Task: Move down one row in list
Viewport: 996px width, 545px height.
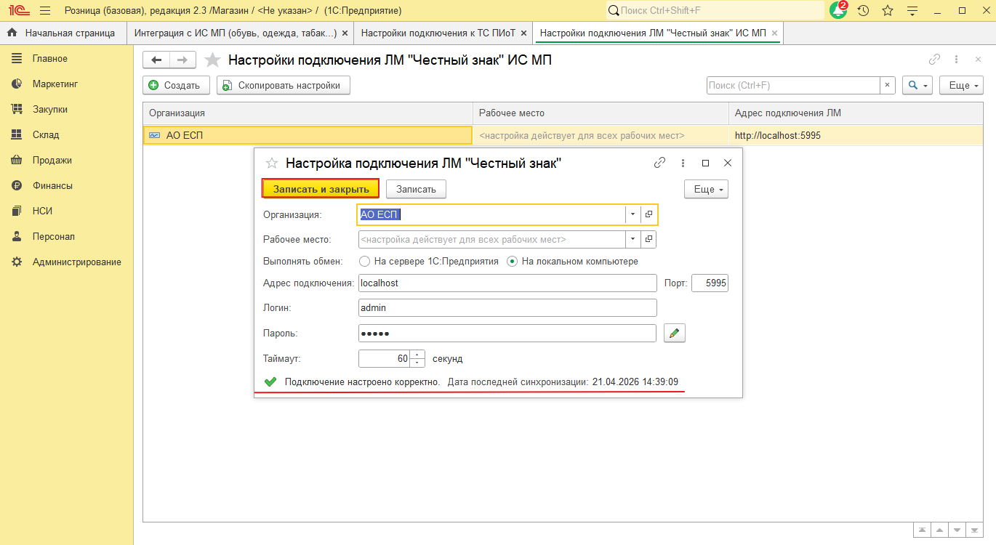Action: coord(957,530)
